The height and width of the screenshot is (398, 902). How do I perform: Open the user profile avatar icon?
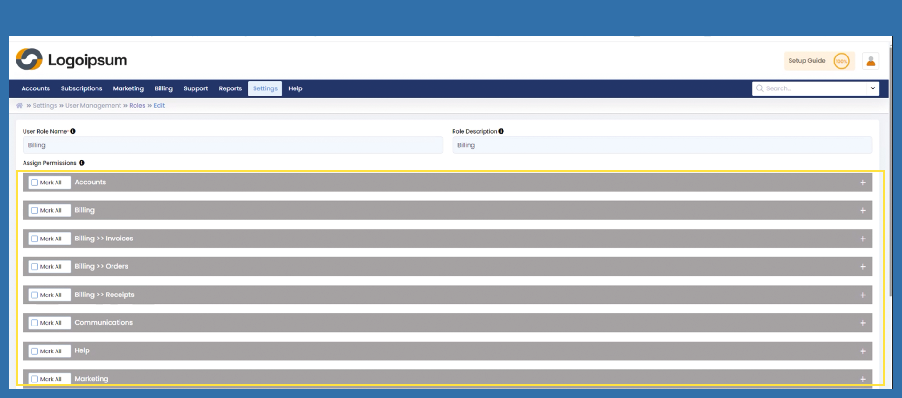[870, 61]
